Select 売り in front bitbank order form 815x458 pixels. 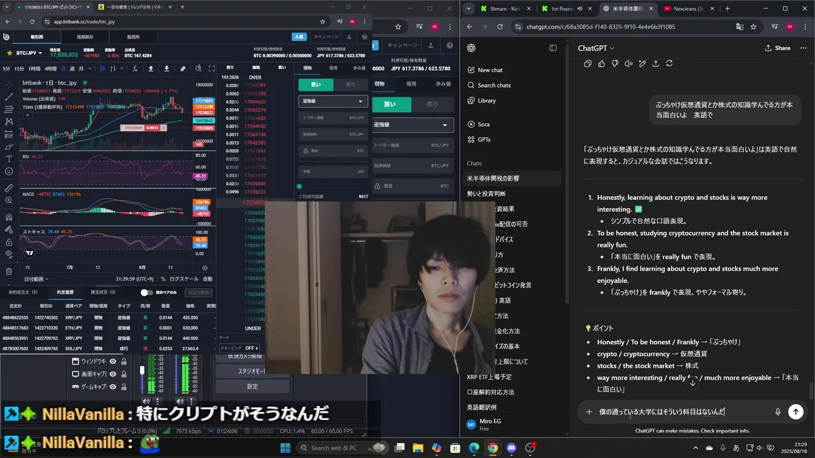[x=350, y=84]
